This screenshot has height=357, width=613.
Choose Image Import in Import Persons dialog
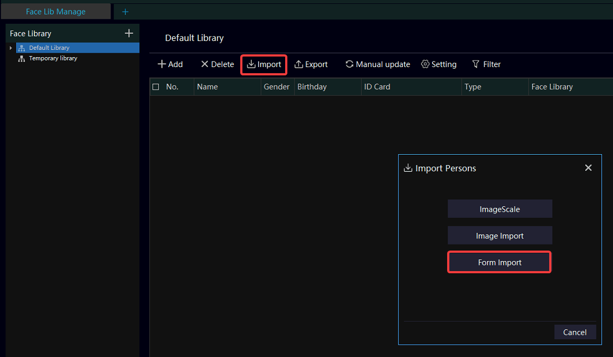coord(500,236)
